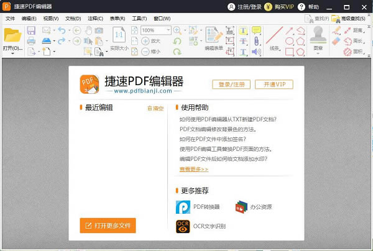
Task: Open the Tools (工具) menu
Action: pos(139,18)
